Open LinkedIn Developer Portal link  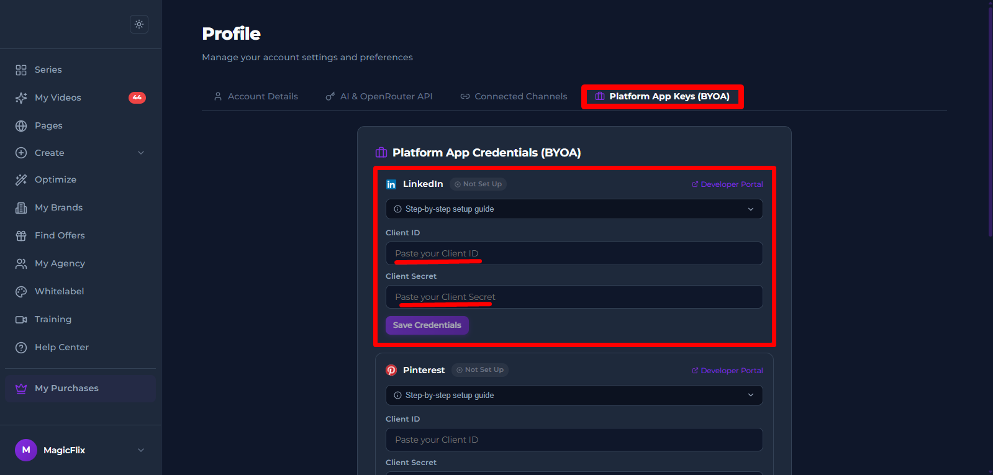[x=727, y=184]
